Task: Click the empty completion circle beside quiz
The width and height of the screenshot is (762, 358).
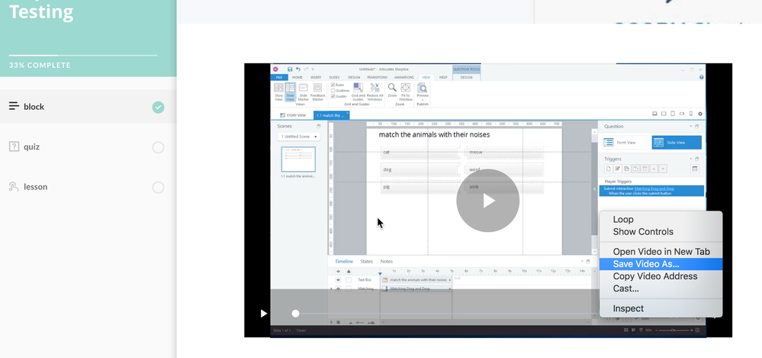Action: (x=158, y=147)
